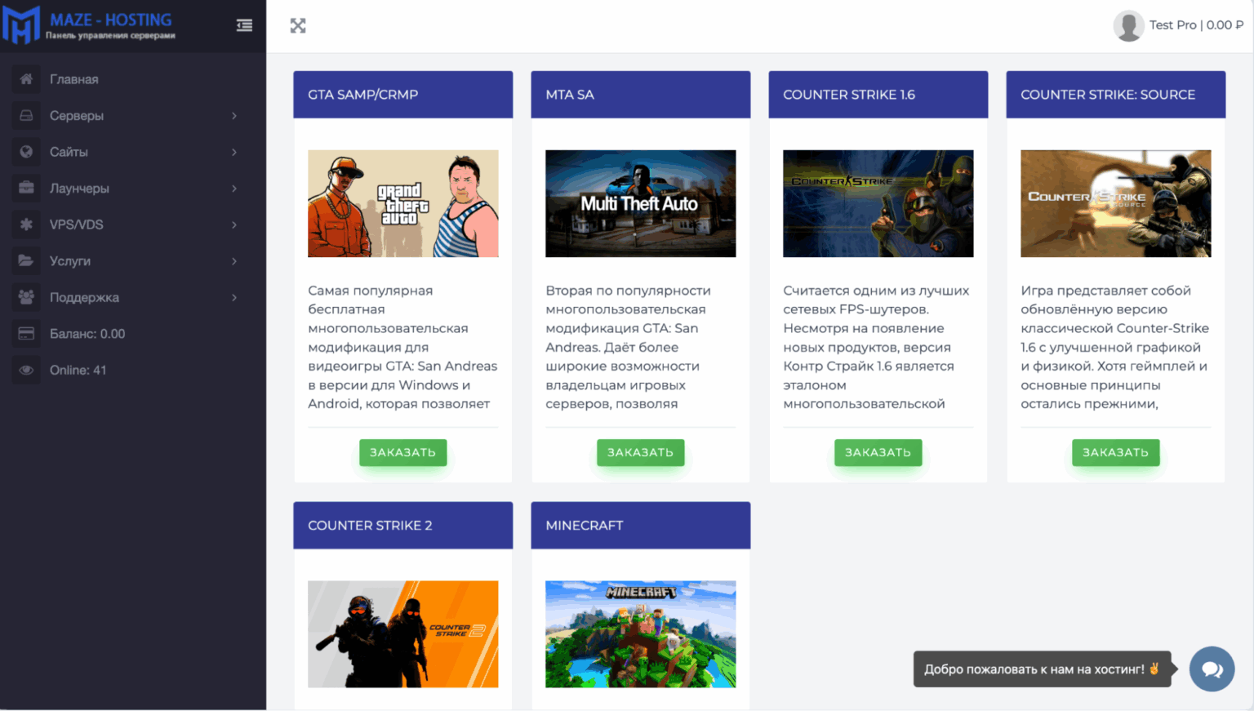
Task: Open the Сайты globe icon
Action: coord(25,151)
